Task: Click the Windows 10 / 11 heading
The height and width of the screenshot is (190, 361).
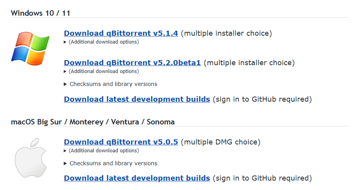Action: point(40,13)
